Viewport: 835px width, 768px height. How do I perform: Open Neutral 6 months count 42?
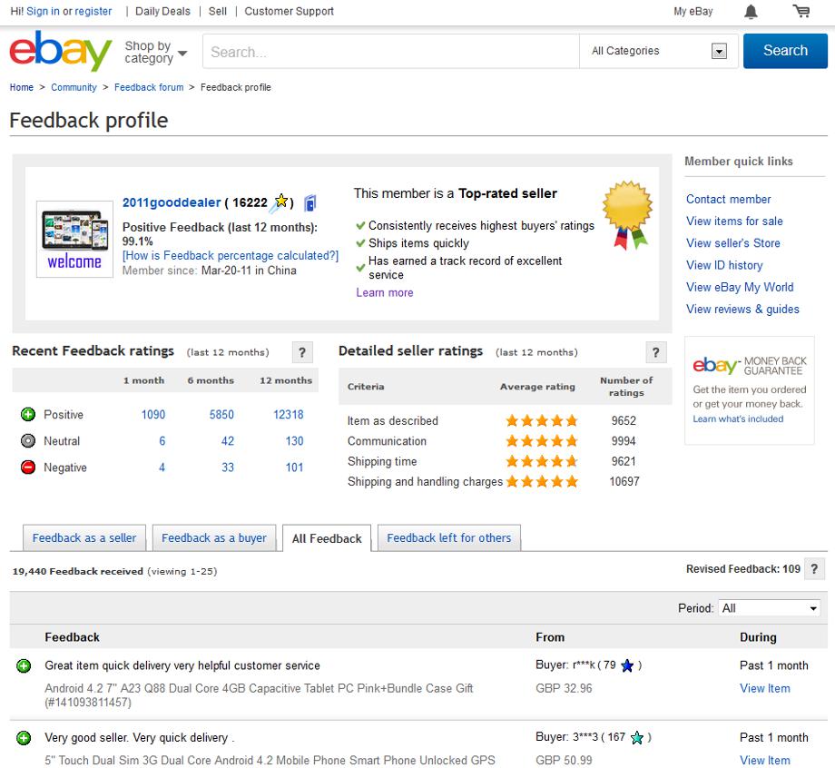click(x=228, y=441)
